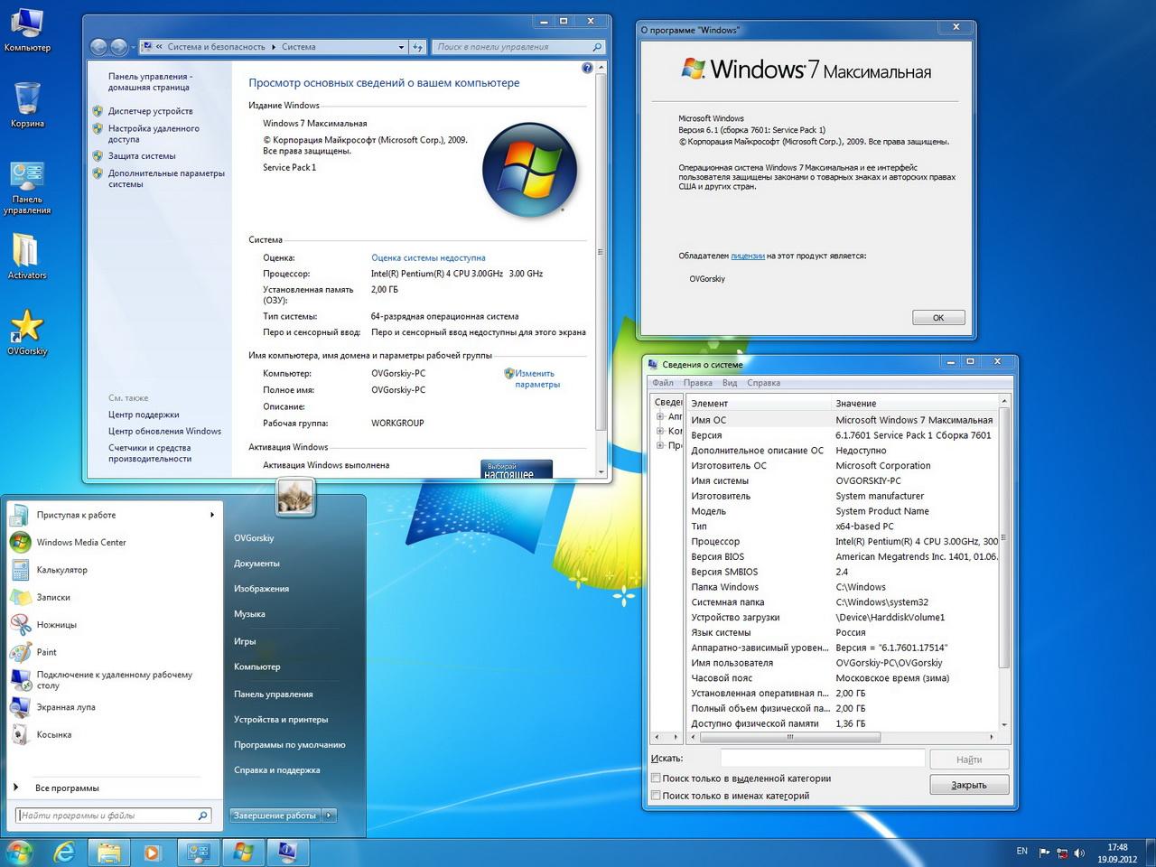Open the recent pages dropdown beside the Forward arrow

tap(134, 47)
